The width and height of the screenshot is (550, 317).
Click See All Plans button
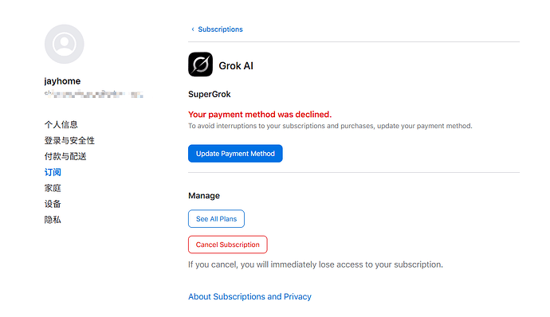pos(216,218)
